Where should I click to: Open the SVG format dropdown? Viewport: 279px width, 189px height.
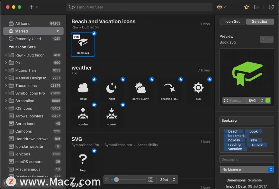coord(256,101)
